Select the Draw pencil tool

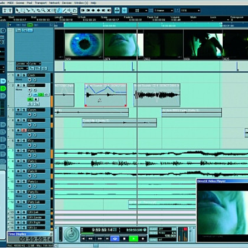[59, 10]
